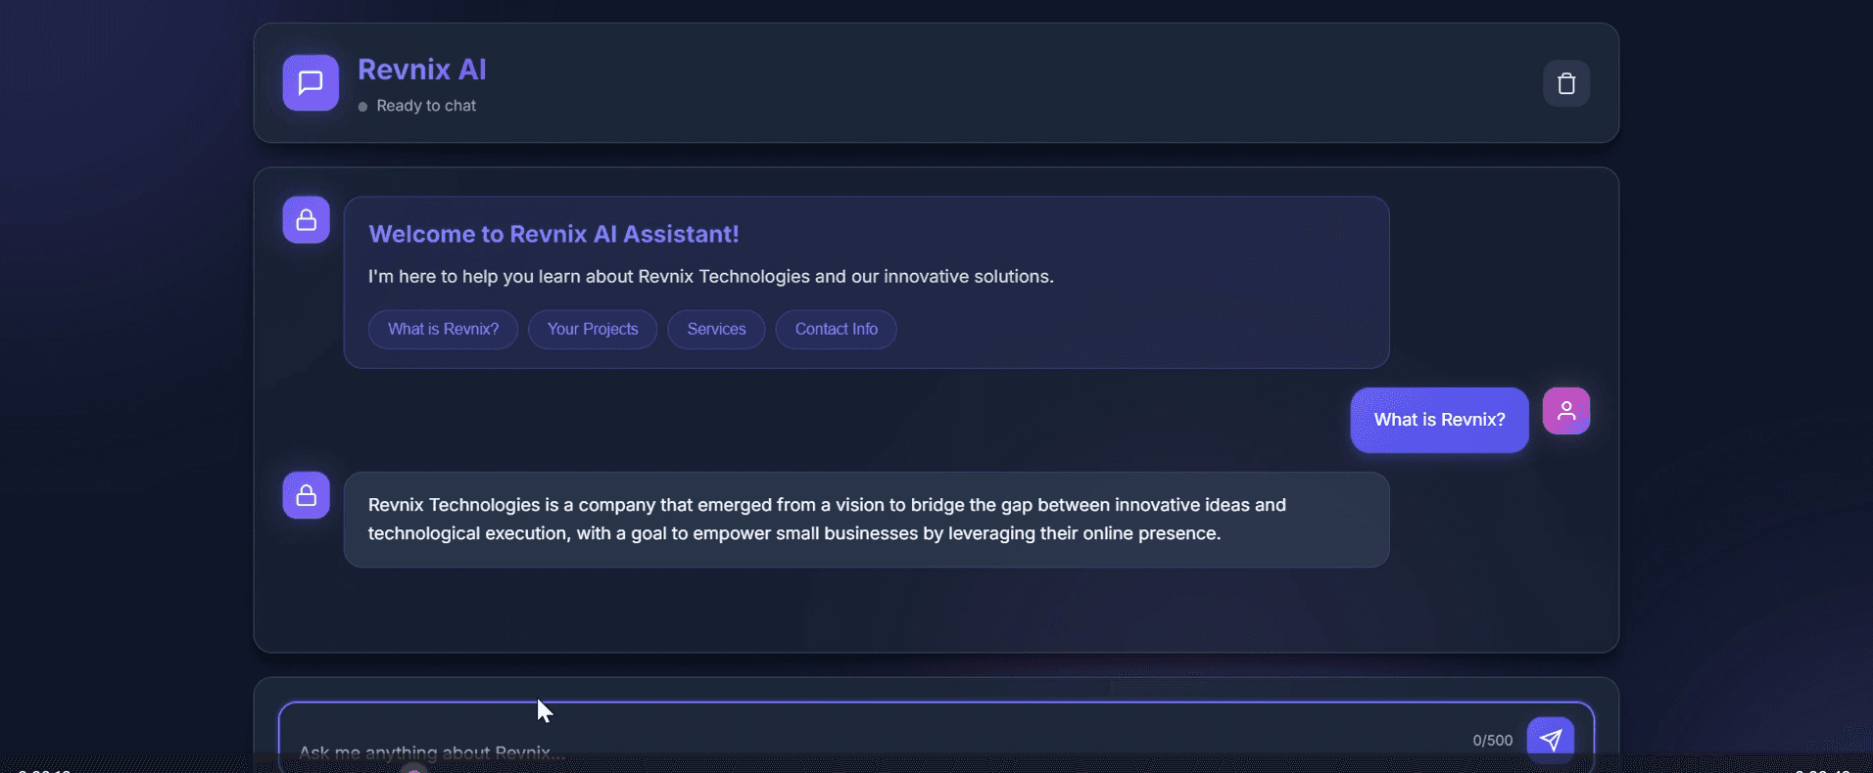Open the 'Contact Info' quick reply option
1873x773 pixels.
835,329
